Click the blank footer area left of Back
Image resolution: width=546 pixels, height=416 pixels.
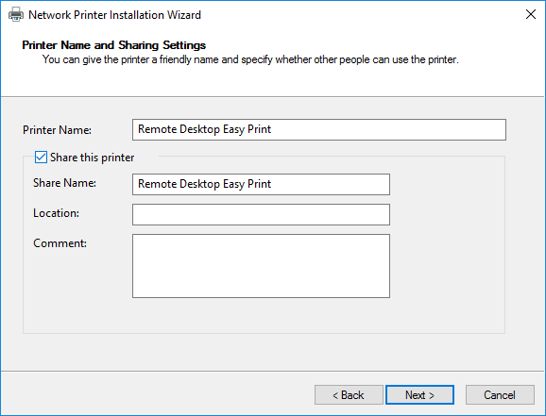pos(157,395)
